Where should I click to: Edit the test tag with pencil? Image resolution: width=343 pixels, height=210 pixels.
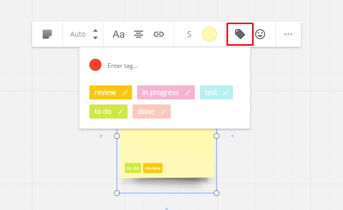tap(226, 92)
